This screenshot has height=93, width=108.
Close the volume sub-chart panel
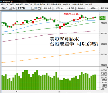[107, 67]
